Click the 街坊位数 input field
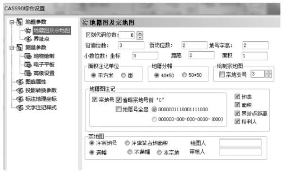This screenshot has width=283, height=172. pyautogui.click(x=194, y=45)
